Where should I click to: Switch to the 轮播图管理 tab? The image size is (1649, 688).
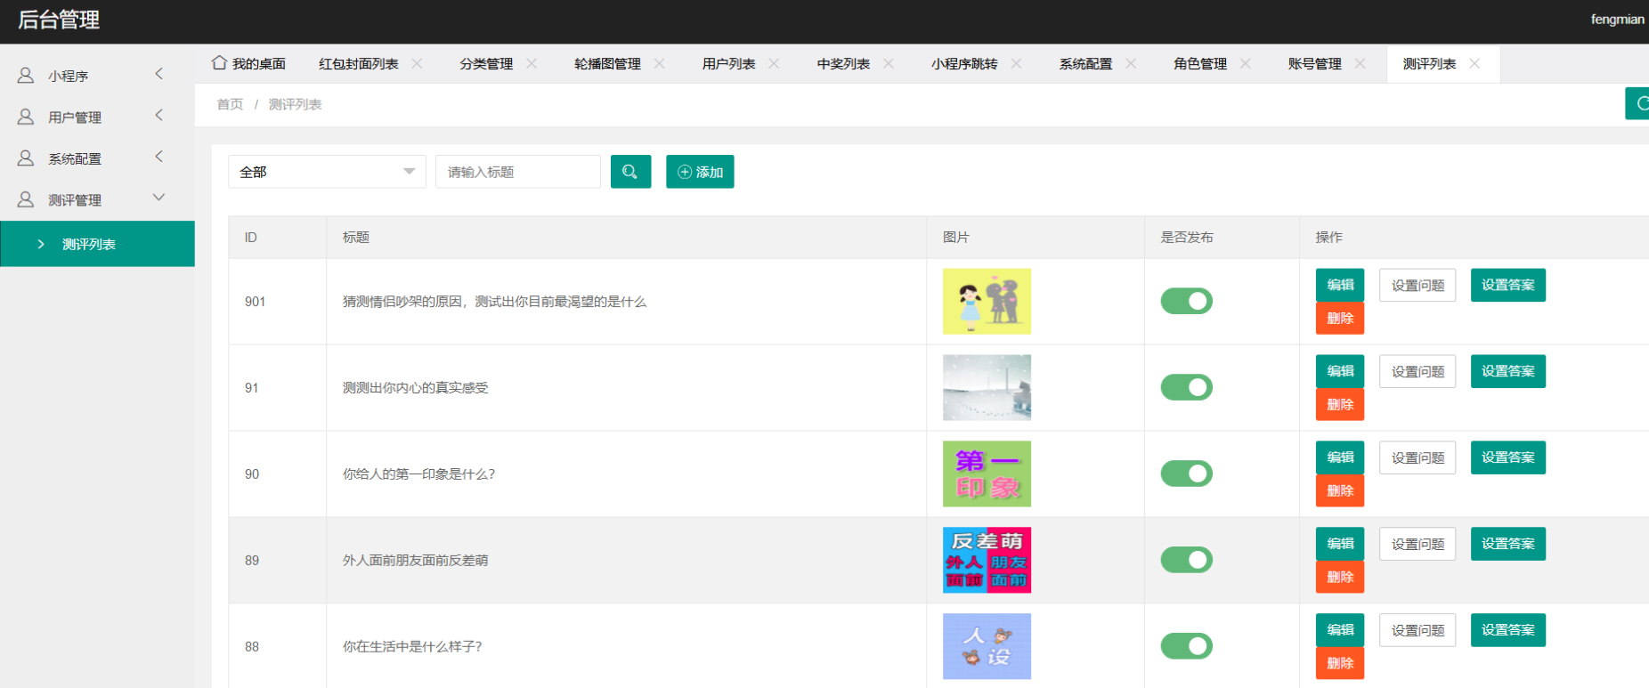point(607,64)
